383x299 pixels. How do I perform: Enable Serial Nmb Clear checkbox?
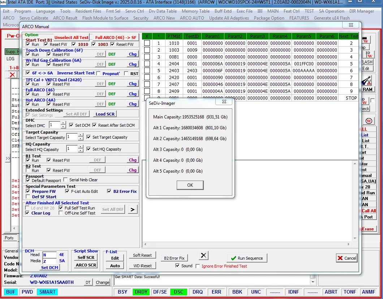[65, 179]
